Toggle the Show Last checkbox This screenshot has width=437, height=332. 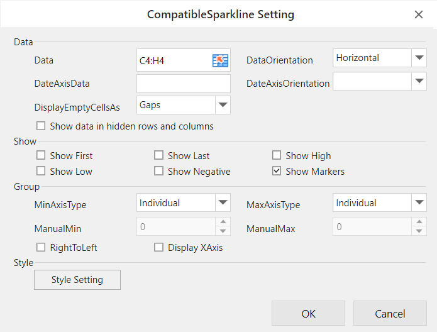point(159,155)
